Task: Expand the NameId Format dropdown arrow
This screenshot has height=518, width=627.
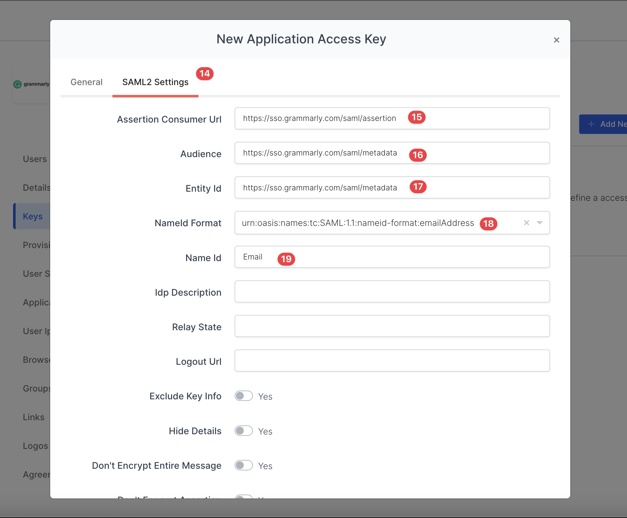Action: (540, 223)
